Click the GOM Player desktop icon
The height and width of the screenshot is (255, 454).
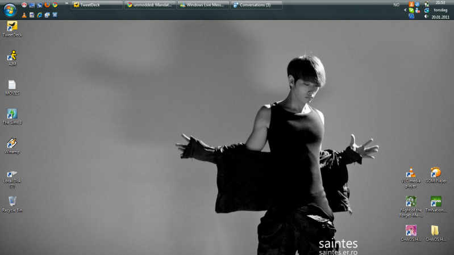tap(436, 173)
